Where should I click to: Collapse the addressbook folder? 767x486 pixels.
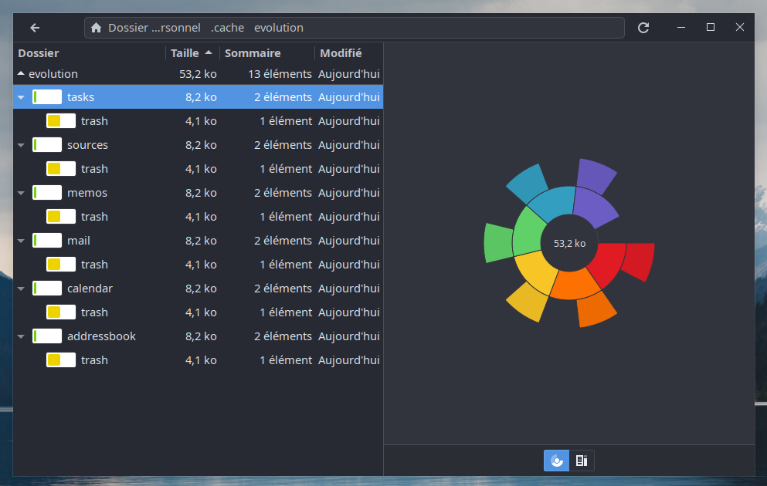21,337
